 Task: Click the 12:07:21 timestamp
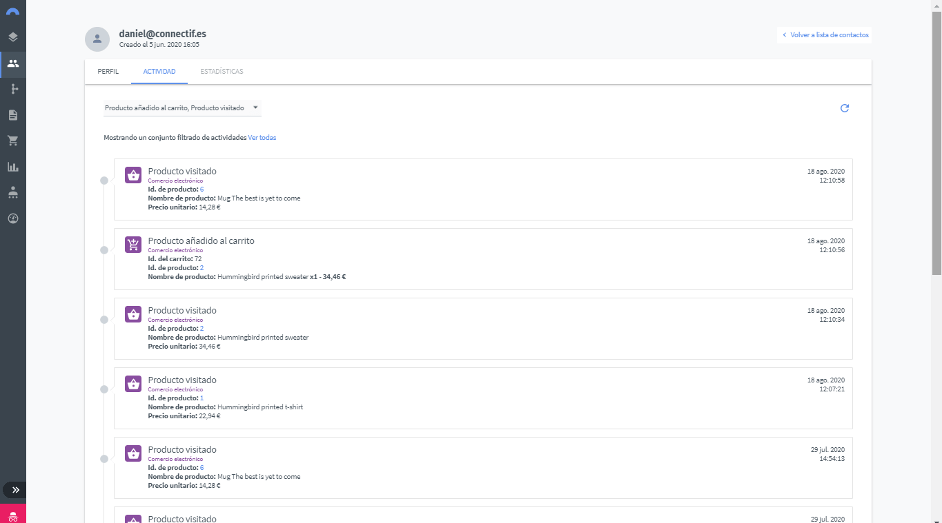[832, 389]
